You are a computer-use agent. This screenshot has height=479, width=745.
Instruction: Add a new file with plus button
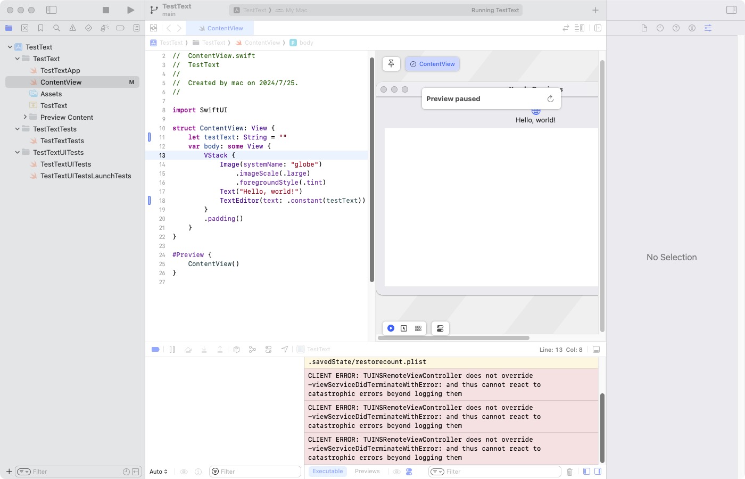click(x=9, y=472)
